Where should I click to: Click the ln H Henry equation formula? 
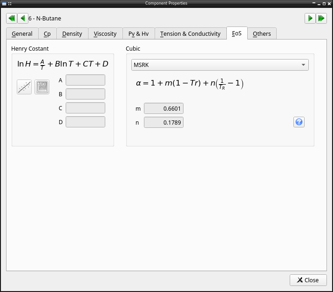click(63, 64)
